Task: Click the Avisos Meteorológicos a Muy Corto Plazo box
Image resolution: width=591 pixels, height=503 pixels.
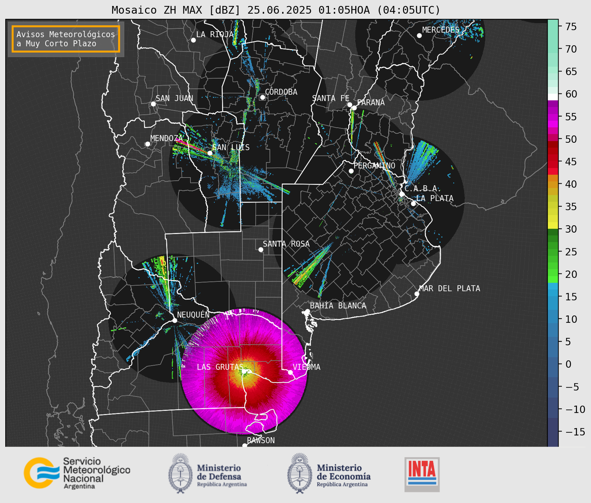Action: tap(66, 39)
